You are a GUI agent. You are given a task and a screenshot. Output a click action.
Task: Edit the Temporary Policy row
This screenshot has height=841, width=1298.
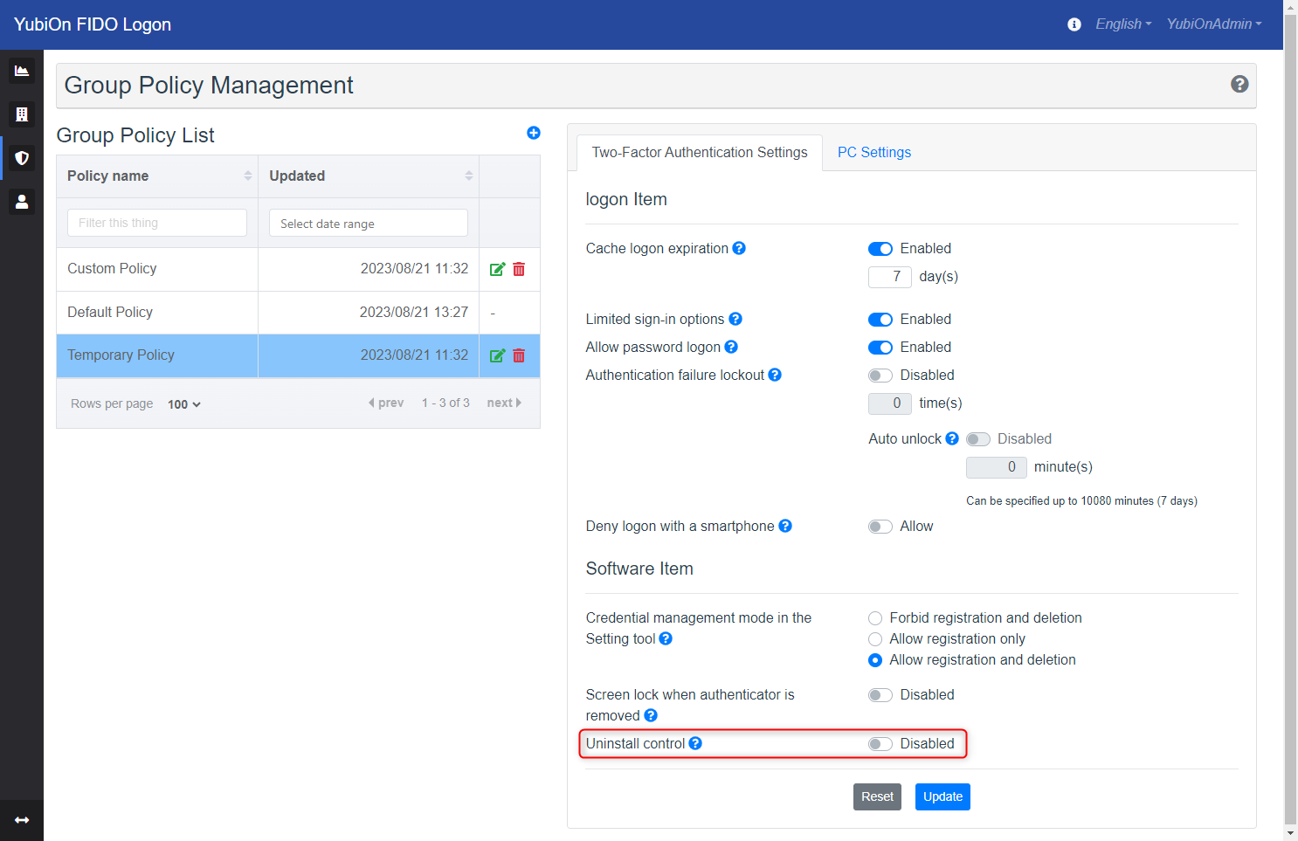point(497,355)
